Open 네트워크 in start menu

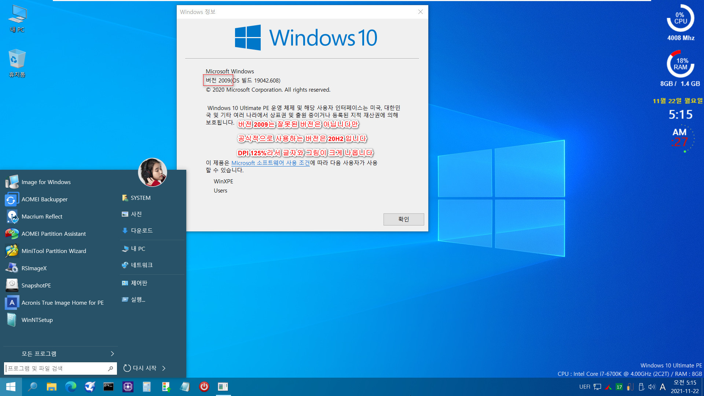[x=153, y=265]
